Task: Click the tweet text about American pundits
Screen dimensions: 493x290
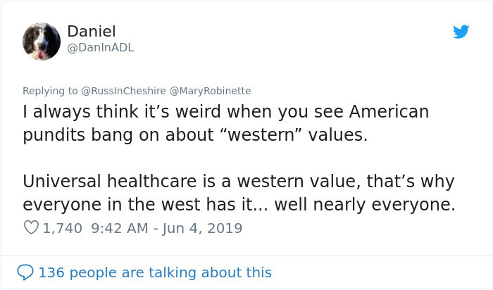Action: pyautogui.click(x=226, y=123)
